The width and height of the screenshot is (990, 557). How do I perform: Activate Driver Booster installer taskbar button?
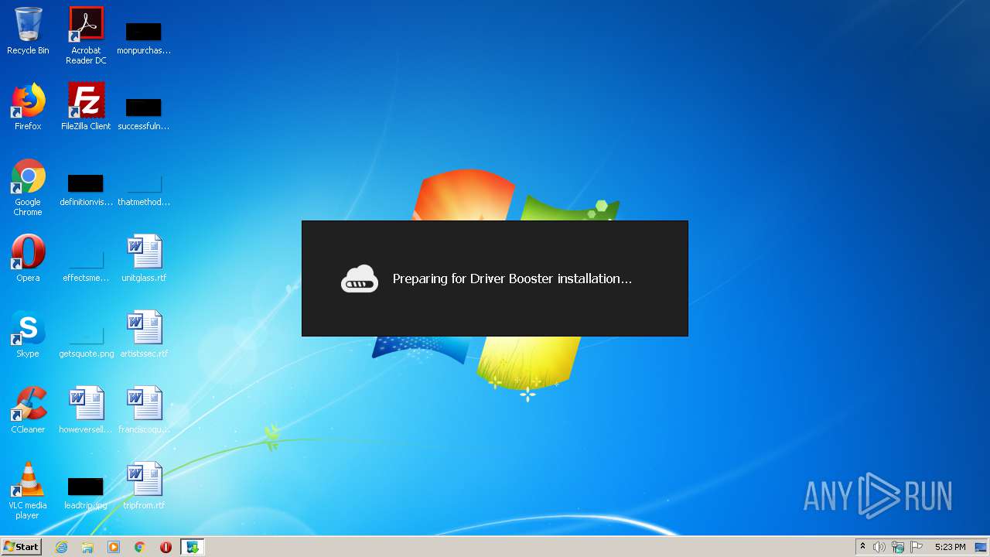[x=192, y=547]
